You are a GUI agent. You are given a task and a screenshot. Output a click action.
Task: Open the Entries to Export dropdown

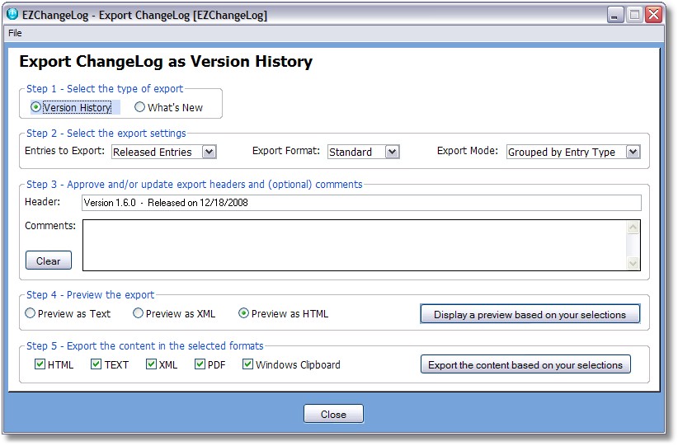209,152
